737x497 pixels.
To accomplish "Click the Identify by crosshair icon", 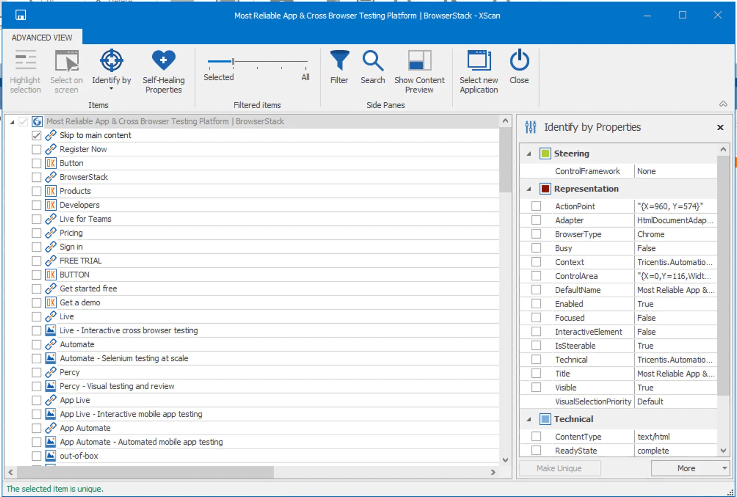I will click(x=111, y=61).
